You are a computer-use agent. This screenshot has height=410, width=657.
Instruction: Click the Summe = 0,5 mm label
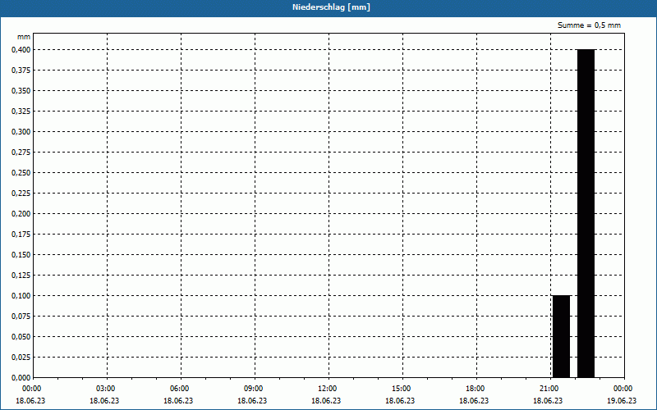coord(589,25)
